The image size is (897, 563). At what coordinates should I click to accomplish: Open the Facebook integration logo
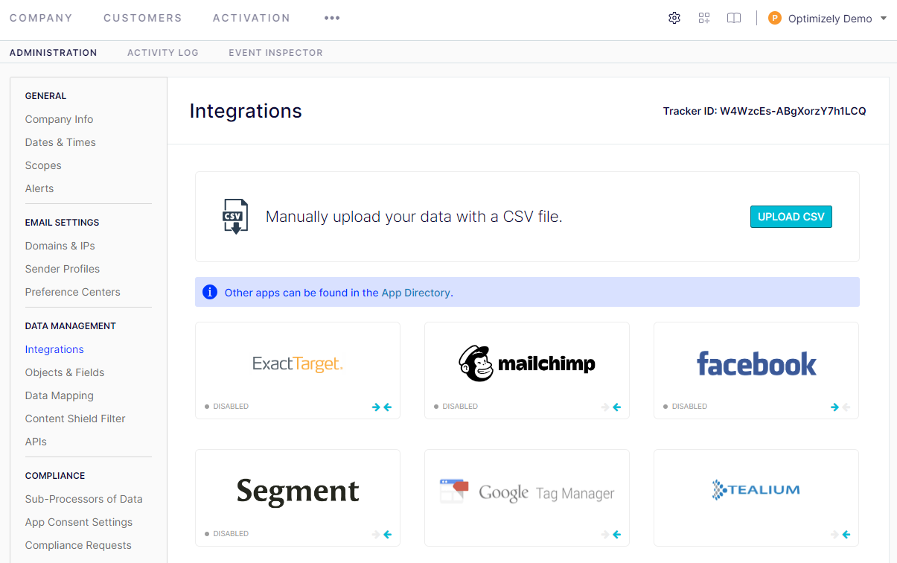[x=756, y=363]
